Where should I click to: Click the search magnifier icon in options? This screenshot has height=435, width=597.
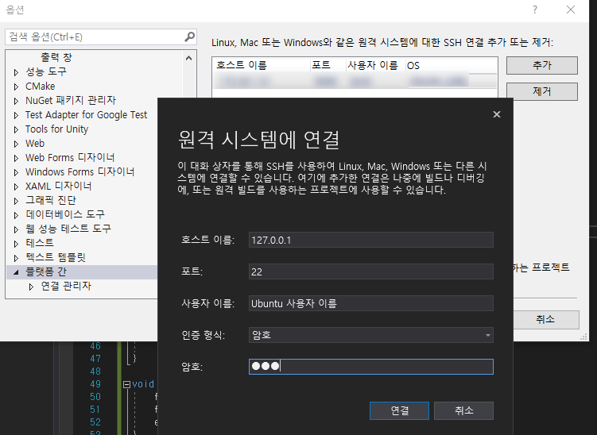(x=189, y=37)
